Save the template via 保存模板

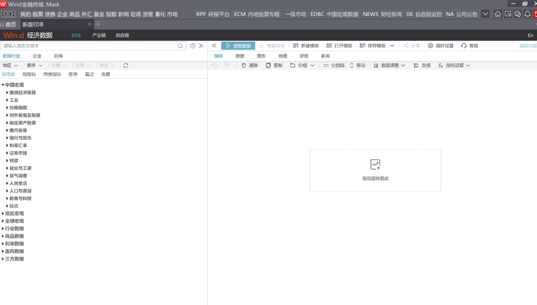click(372, 46)
